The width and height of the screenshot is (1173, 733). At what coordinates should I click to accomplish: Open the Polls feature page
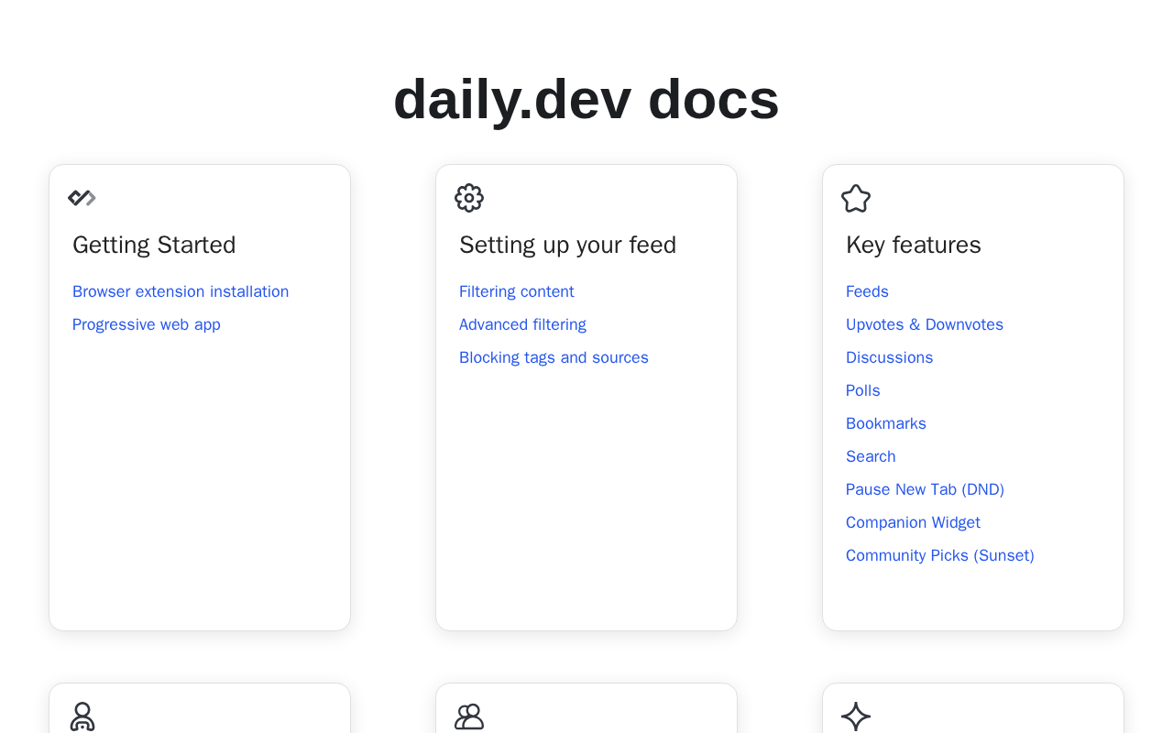coord(863,390)
